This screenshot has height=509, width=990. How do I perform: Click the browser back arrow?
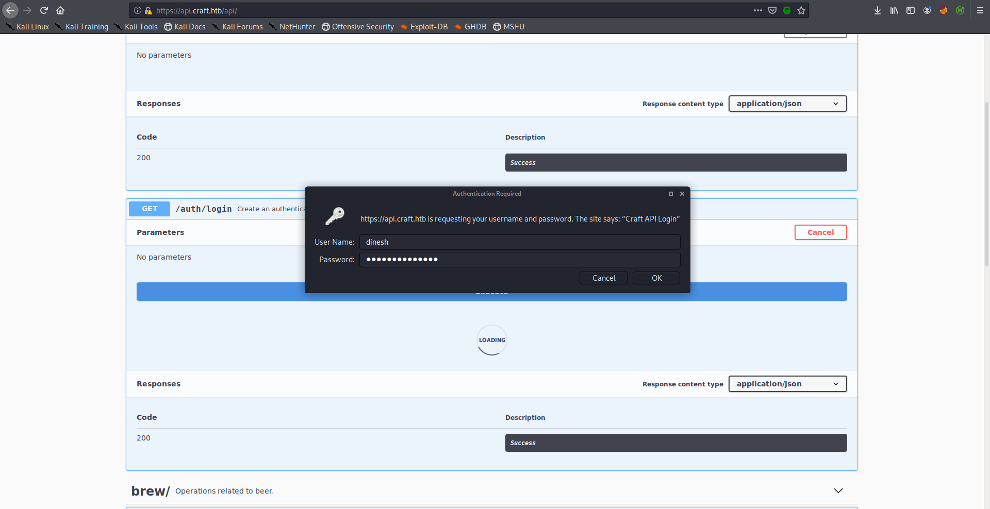click(10, 10)
